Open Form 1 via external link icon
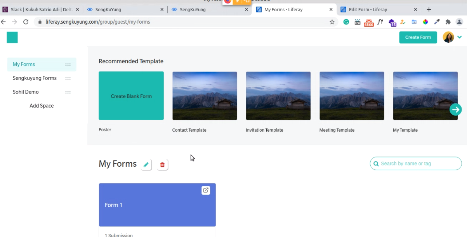Viewport: 467px width, 237px height. tap(206, 190)
